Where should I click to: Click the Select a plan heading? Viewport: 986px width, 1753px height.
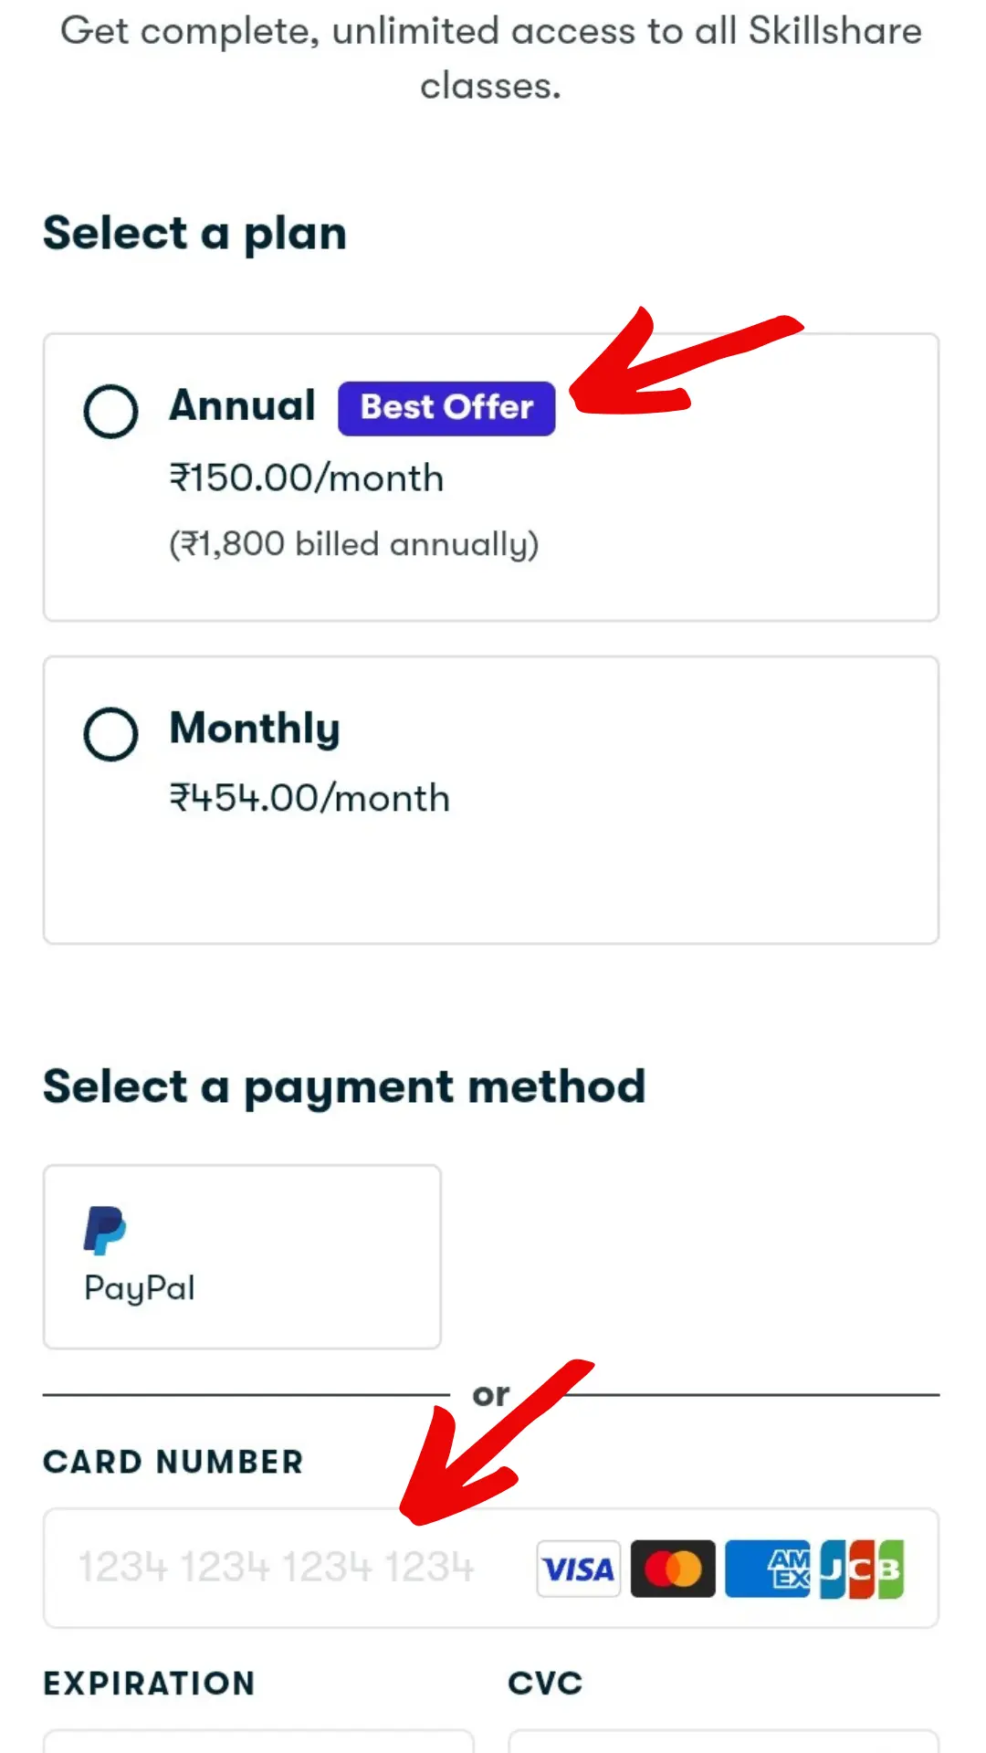[x=195, y=233]
